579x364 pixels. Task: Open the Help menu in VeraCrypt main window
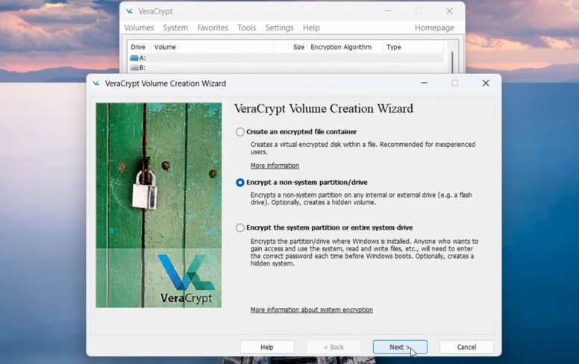[311, 28]
